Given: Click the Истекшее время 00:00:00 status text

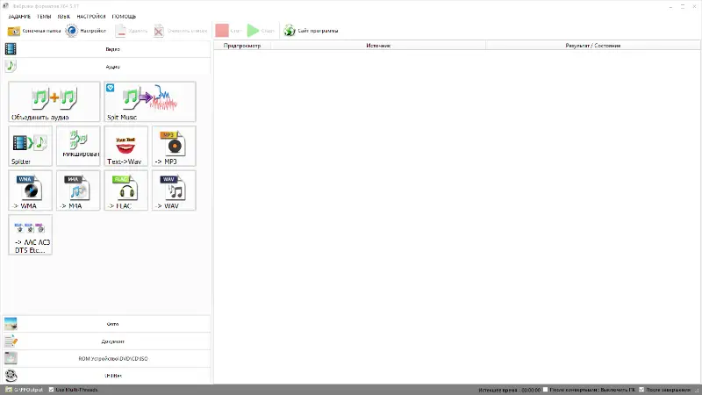Looking at the screenshot, I should pyautogui.click(x=510, y=390).
